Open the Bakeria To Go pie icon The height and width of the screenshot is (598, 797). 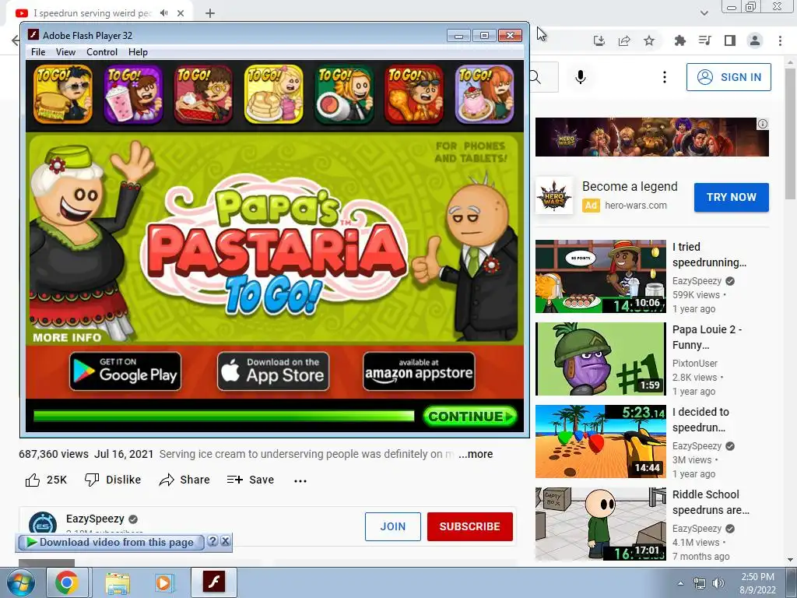203,94
